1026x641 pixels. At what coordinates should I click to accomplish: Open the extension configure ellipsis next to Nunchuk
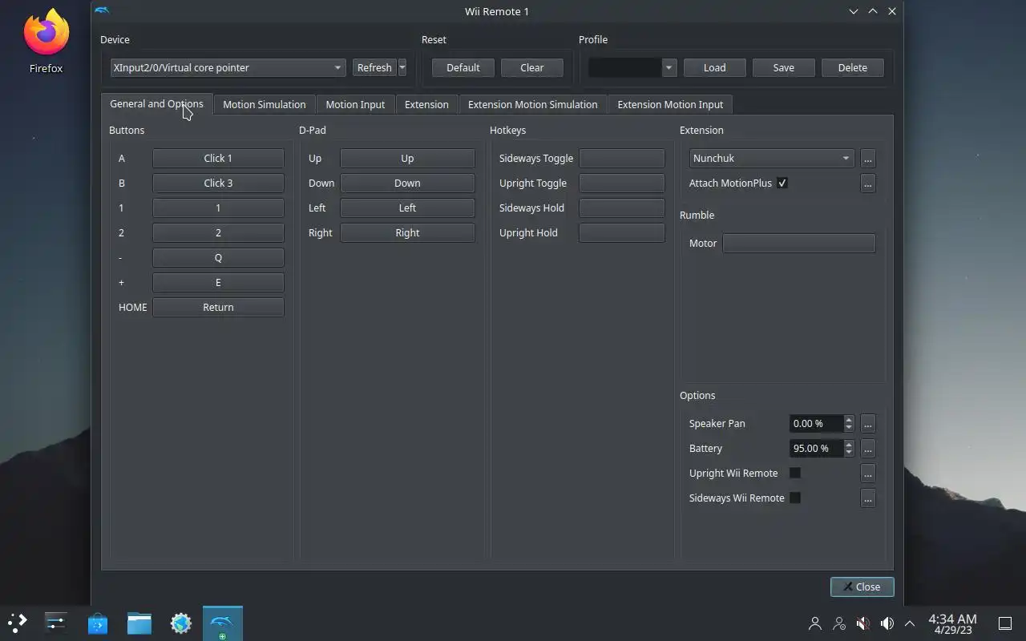[x=867, y=159]
